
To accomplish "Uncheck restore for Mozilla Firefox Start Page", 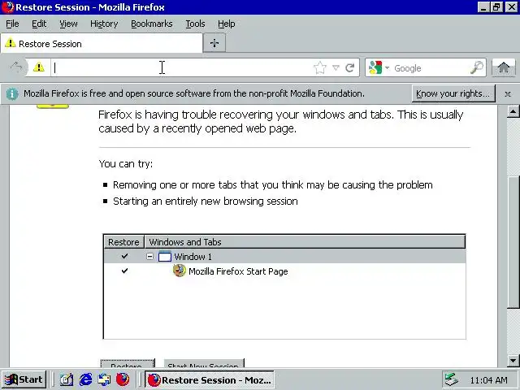I will pyautogui.click(x=124, y=271).
